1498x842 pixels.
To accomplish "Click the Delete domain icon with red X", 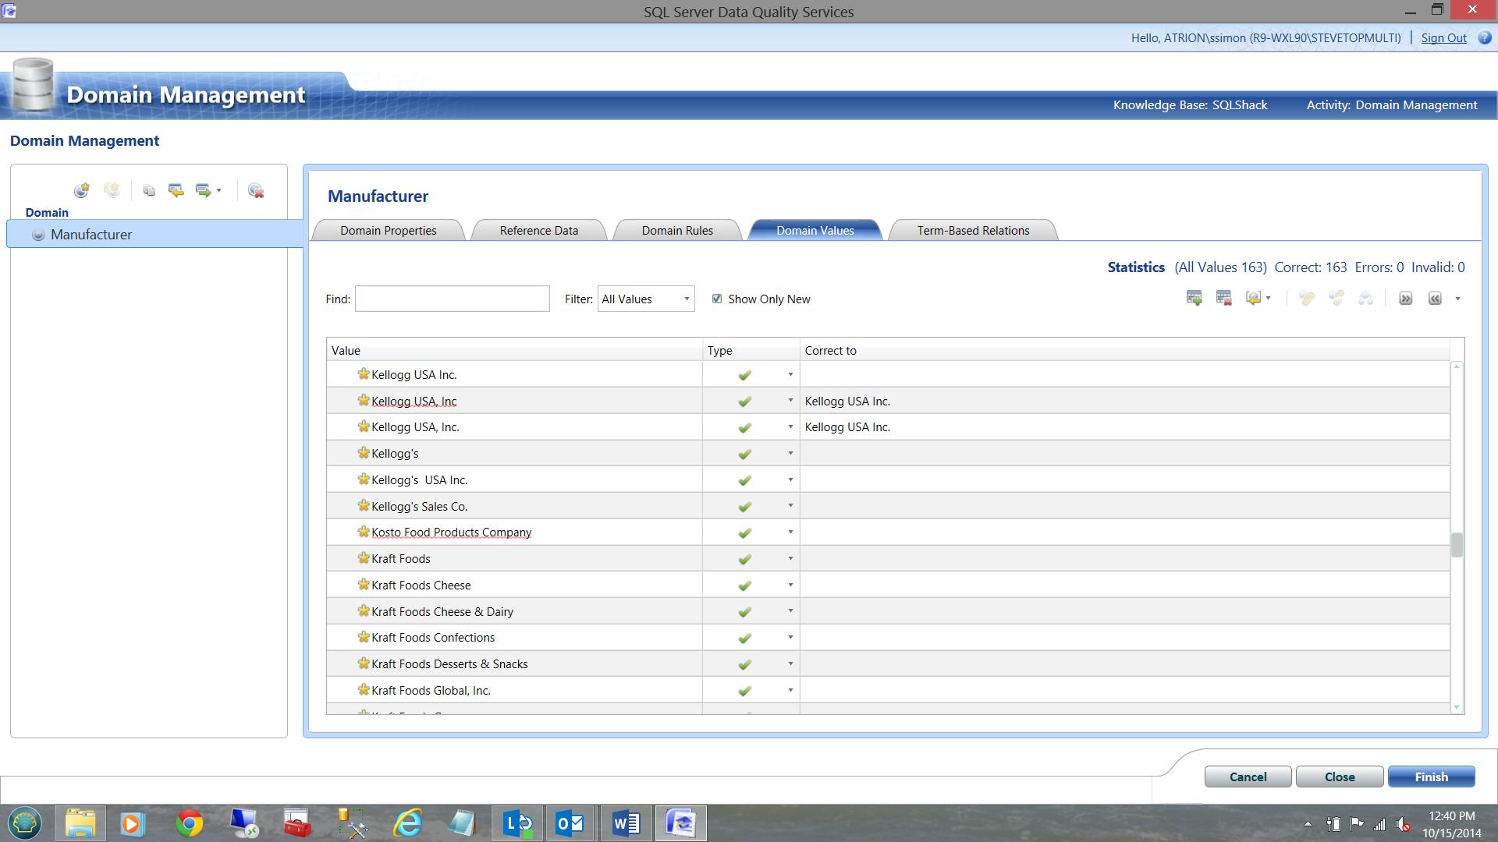I will click(x=255, y=190).
